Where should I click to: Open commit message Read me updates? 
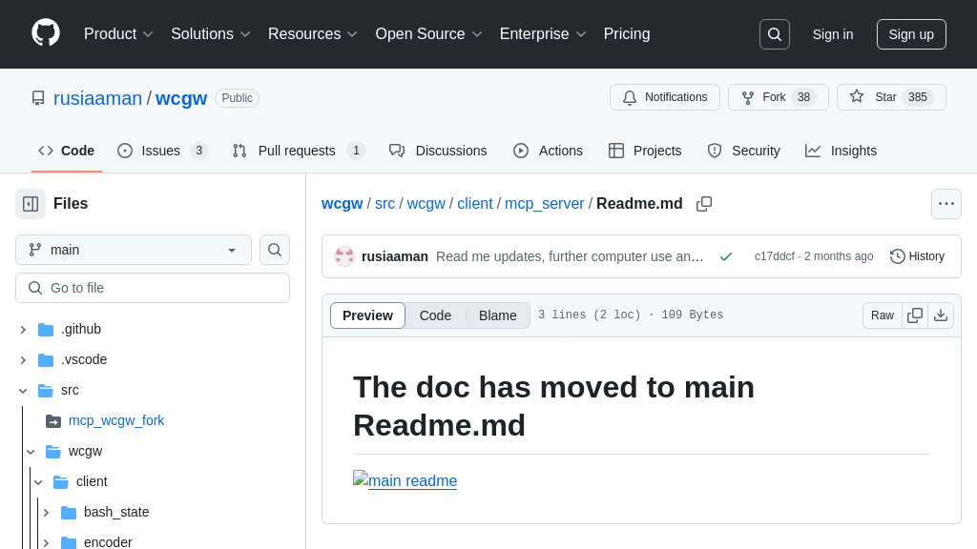pos(570,256)
